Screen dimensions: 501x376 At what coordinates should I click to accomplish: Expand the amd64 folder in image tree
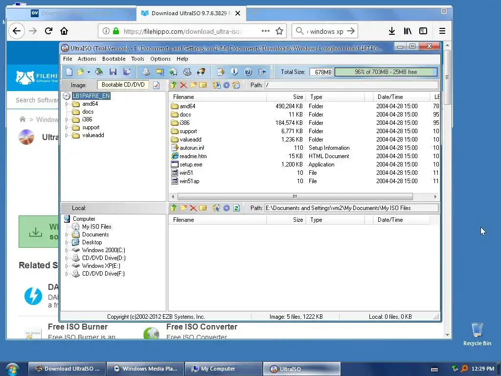pyautogui.click(x=67, y=104)
